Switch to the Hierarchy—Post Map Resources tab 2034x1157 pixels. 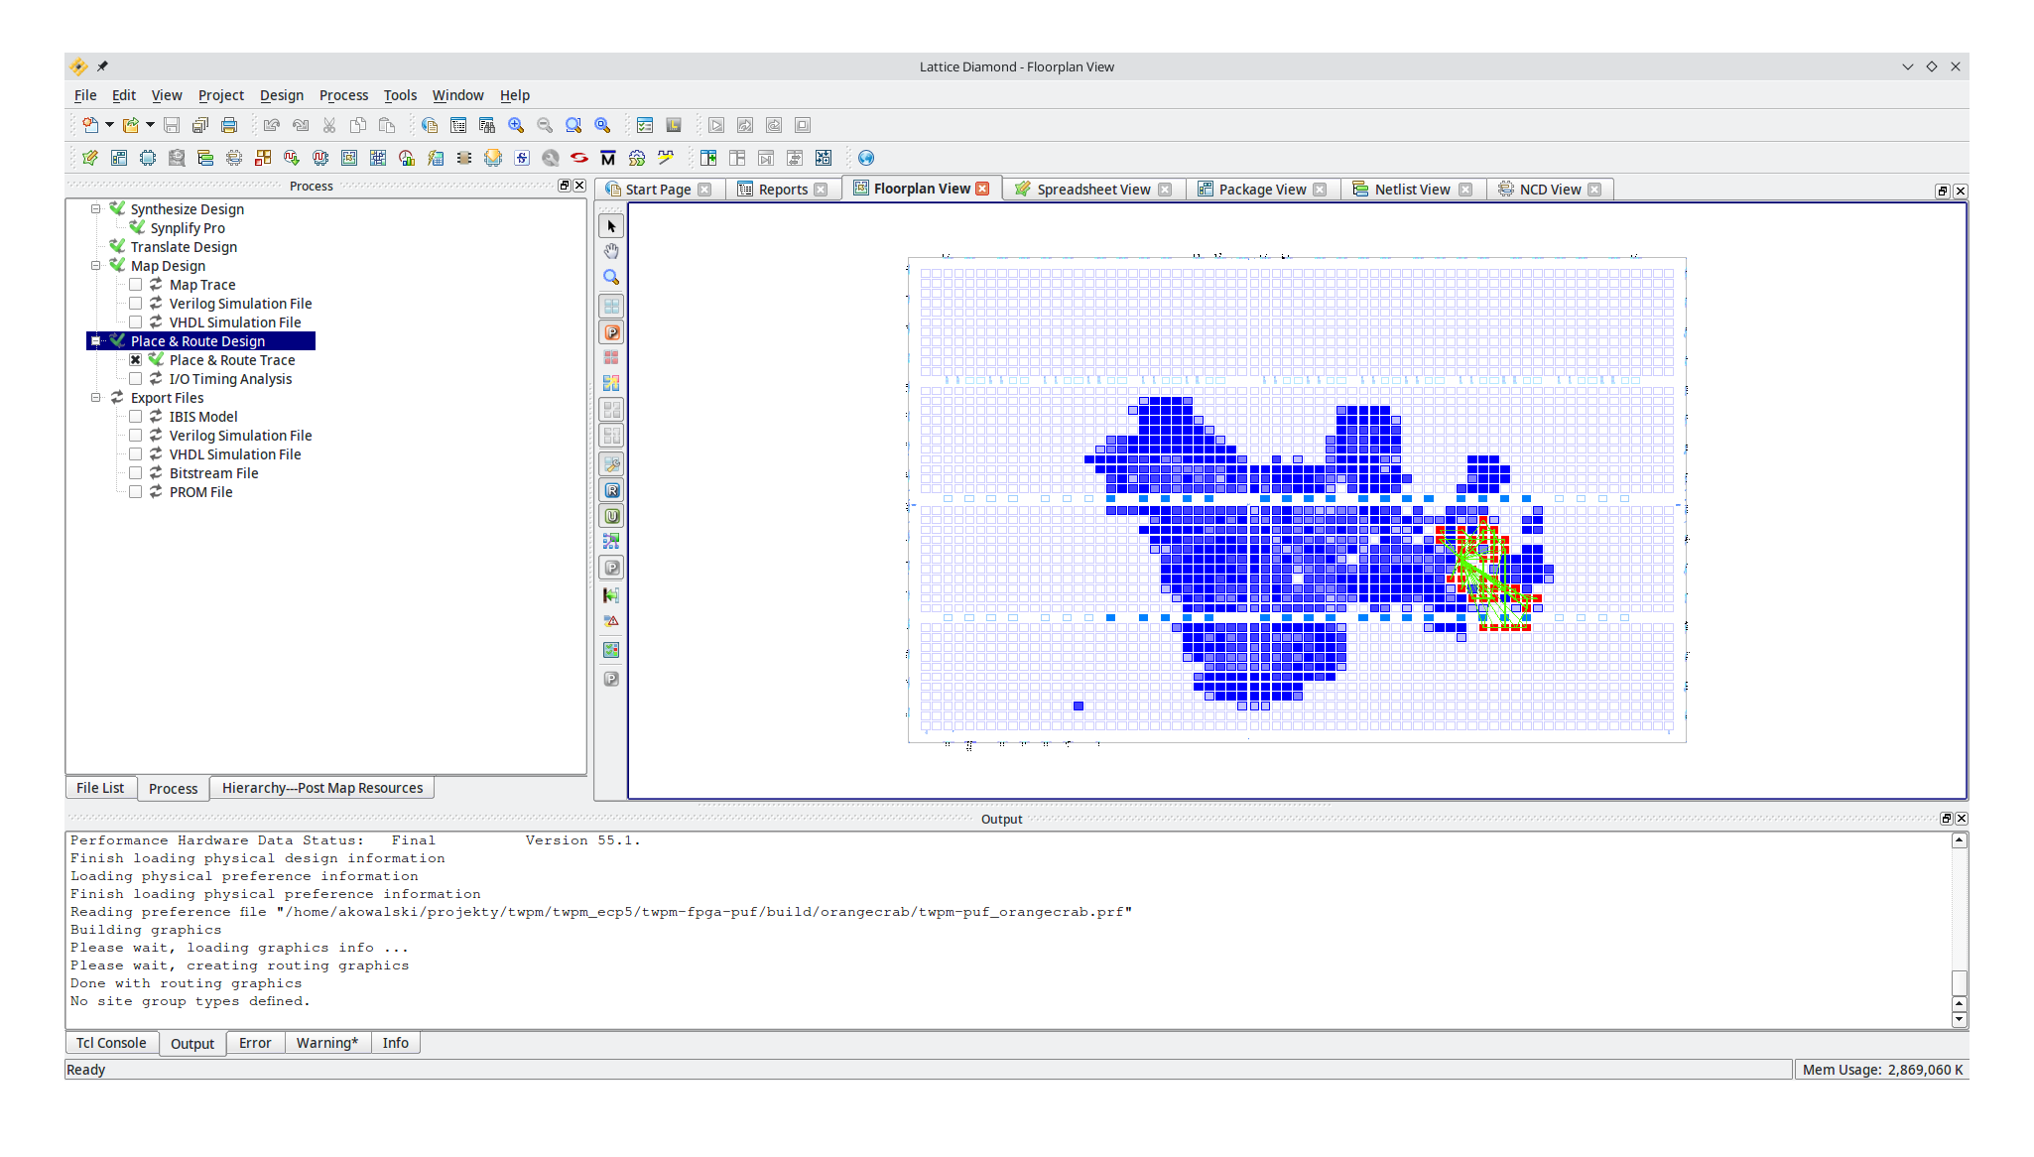[321, 788]
